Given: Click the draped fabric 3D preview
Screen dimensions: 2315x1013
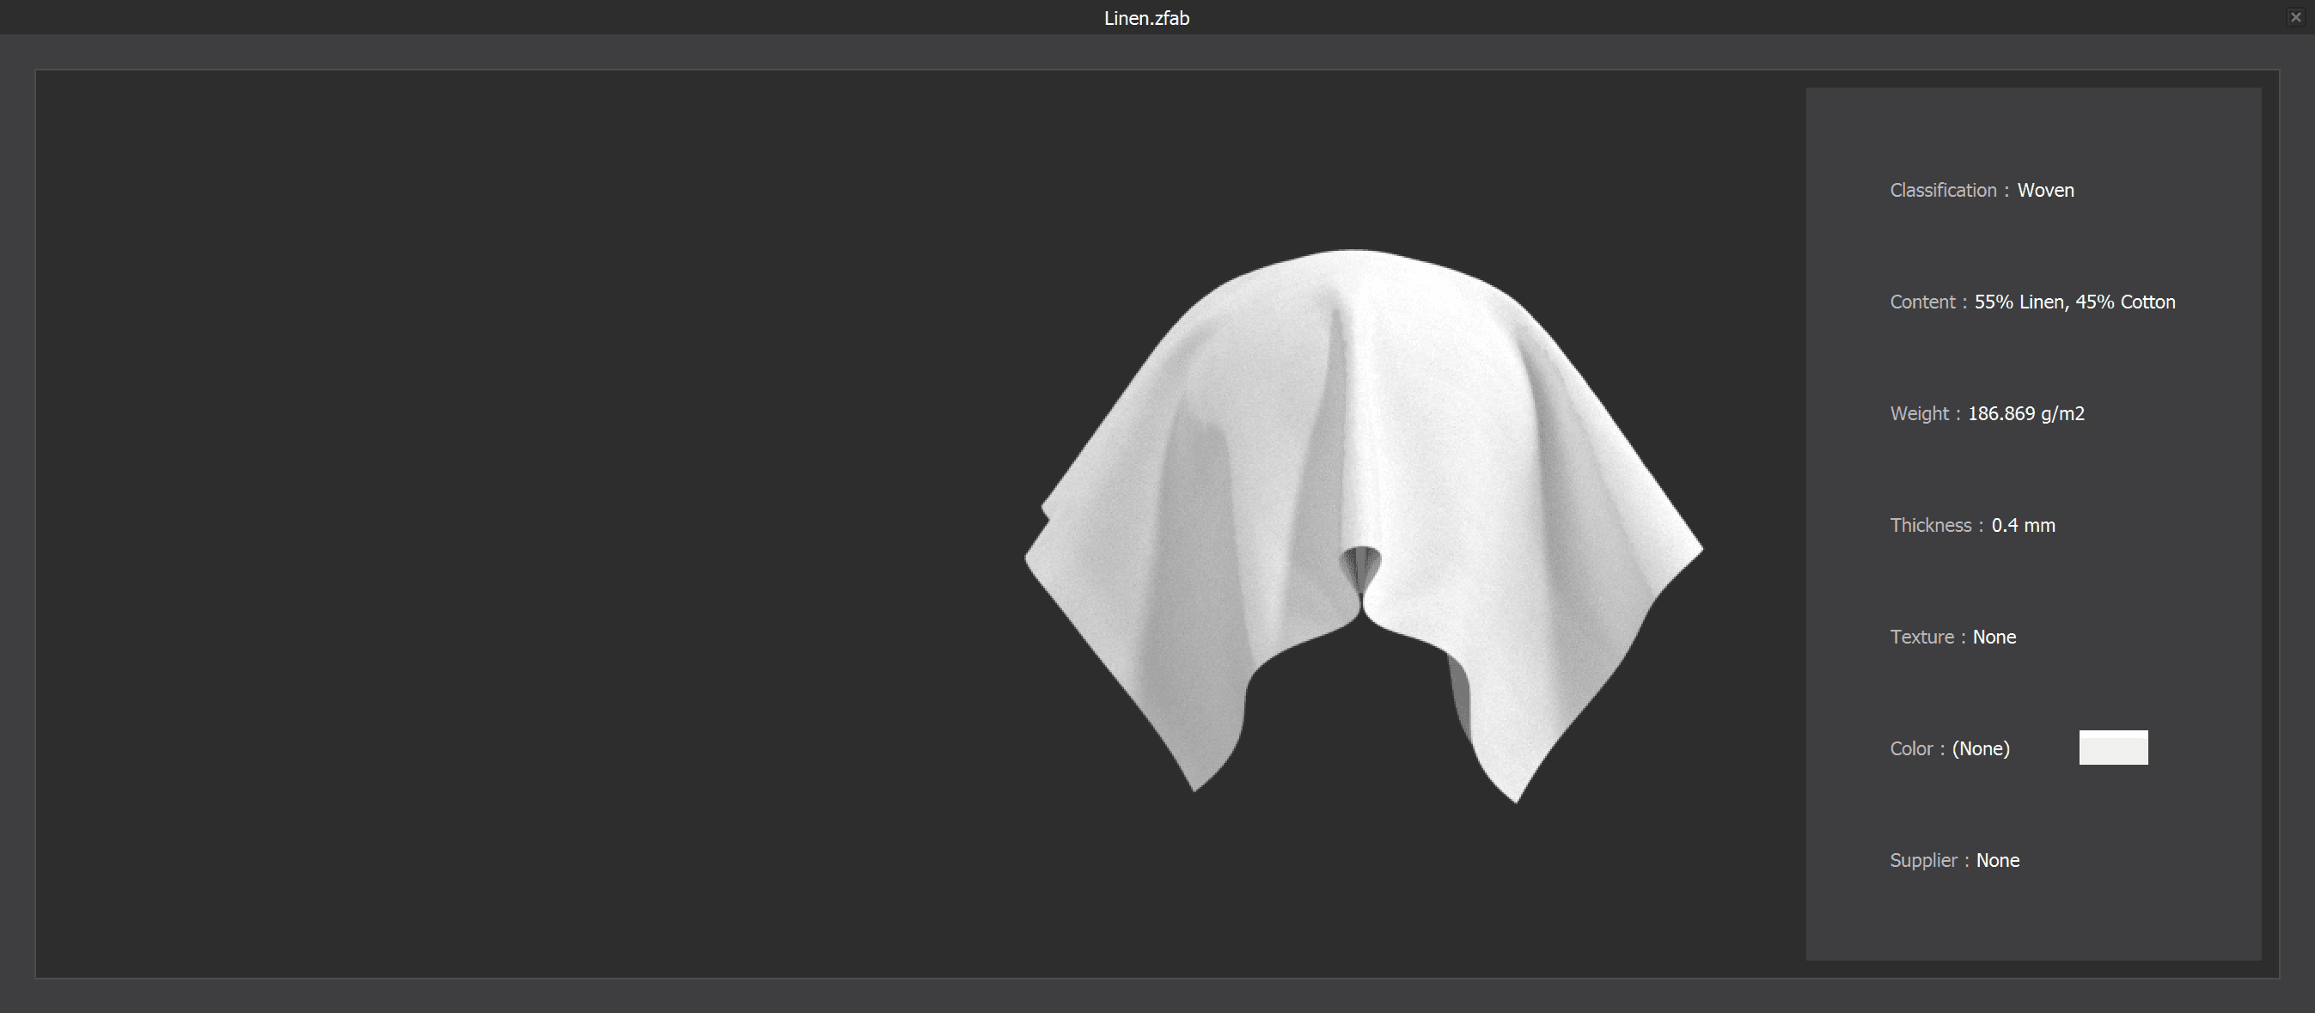Looking at the screenshot, I should click(x=1363, y=526).
